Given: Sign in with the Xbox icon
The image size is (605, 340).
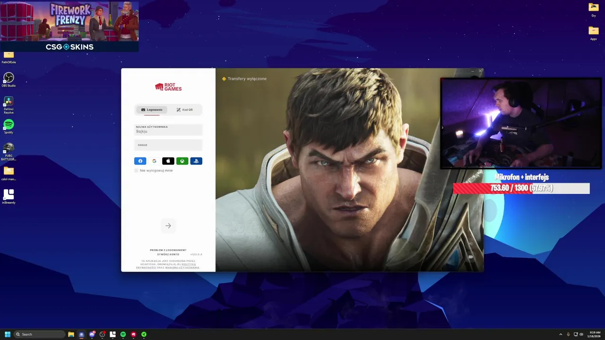Looking at the screenshot, I should click(x=182, y=161).
